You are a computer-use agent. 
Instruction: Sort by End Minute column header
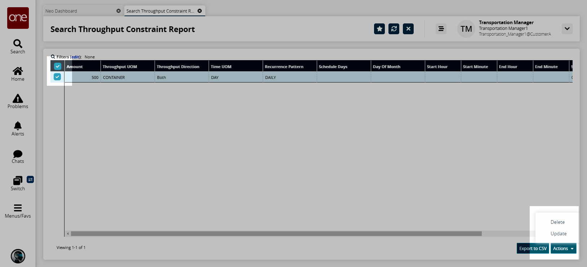(551, 67)
